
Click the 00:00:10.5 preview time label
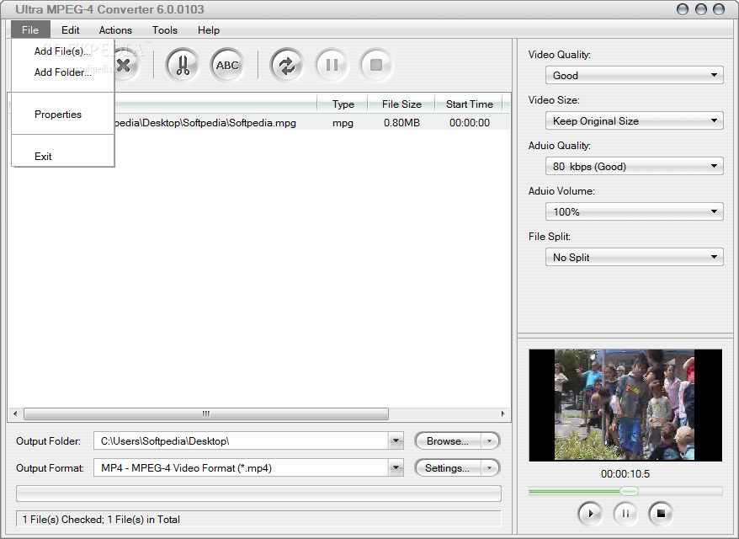coord(625,474)
